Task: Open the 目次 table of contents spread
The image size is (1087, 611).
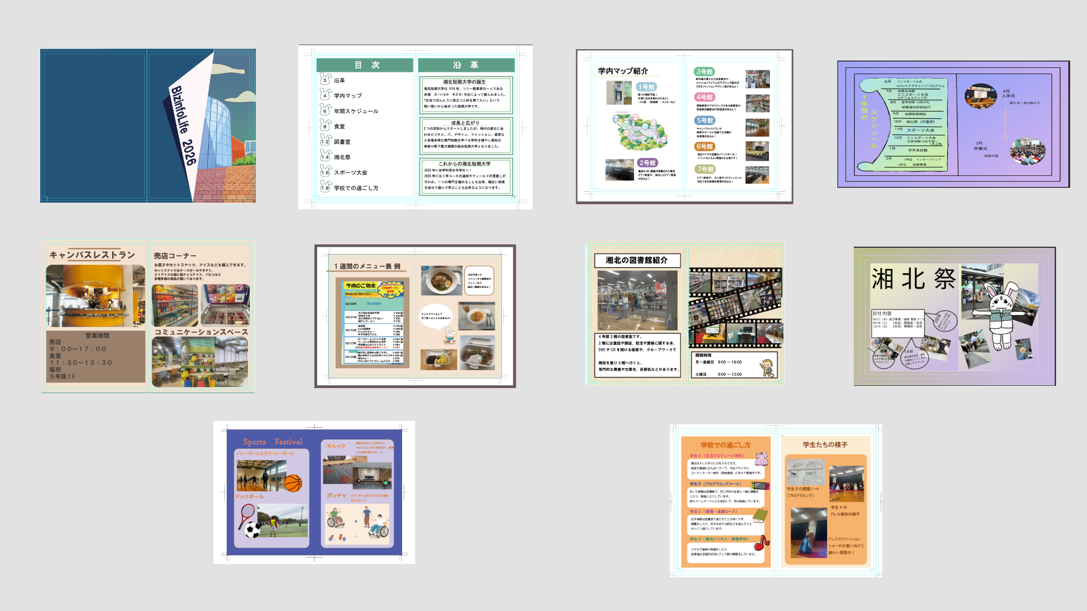Action: click(x=415, y=127)
